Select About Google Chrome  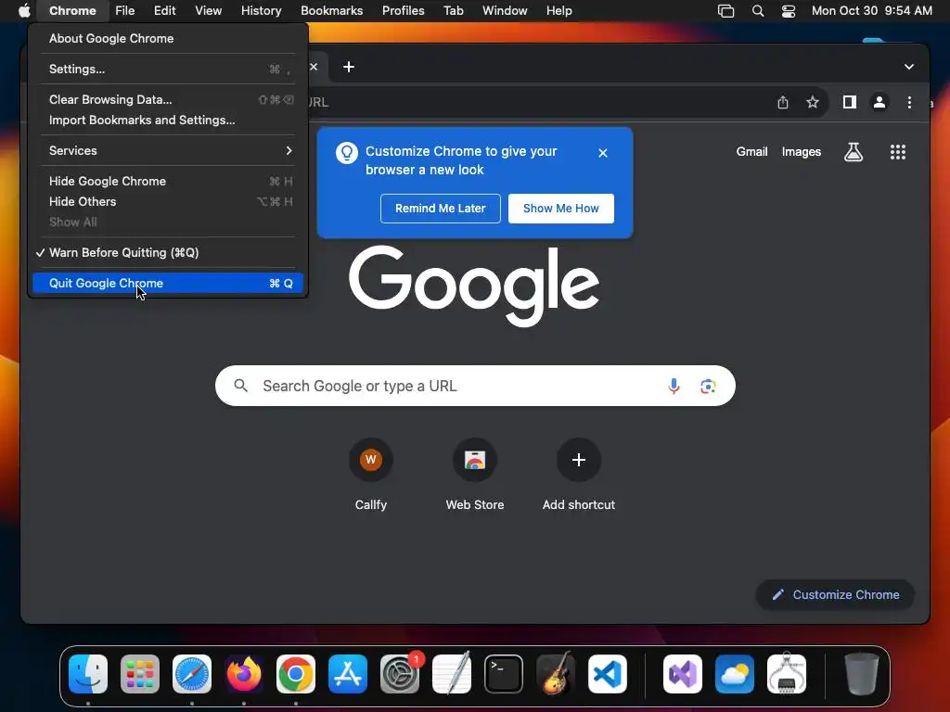click(168, 38)
